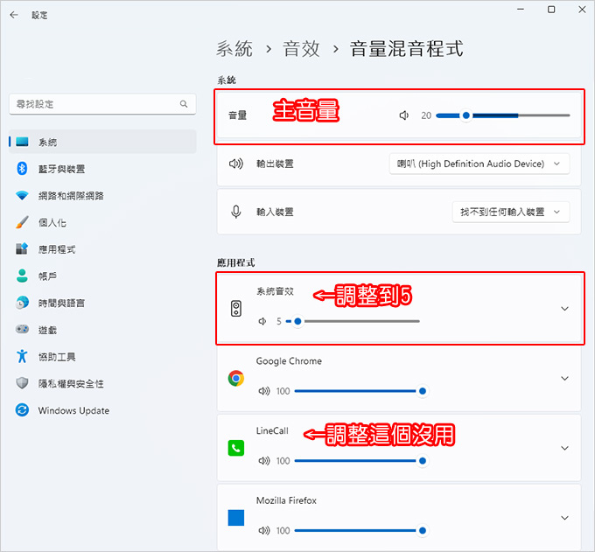
Task: Click the Google Chrome volume slider thumb
Action: pyautogui.click(x=423, y=391)
